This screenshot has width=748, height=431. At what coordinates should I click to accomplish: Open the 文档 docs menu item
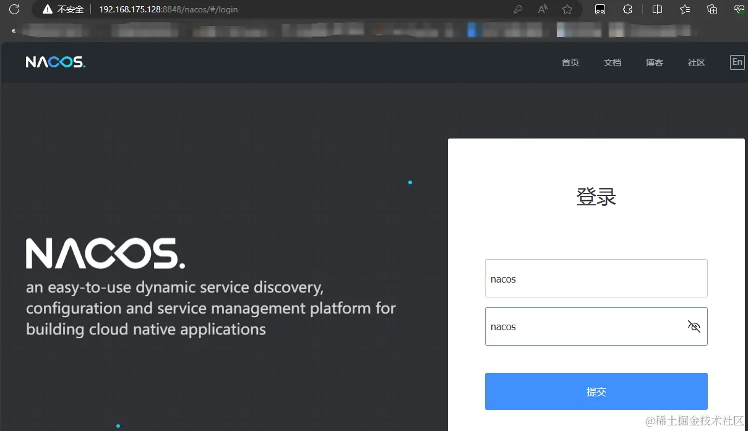click(613, 62)
